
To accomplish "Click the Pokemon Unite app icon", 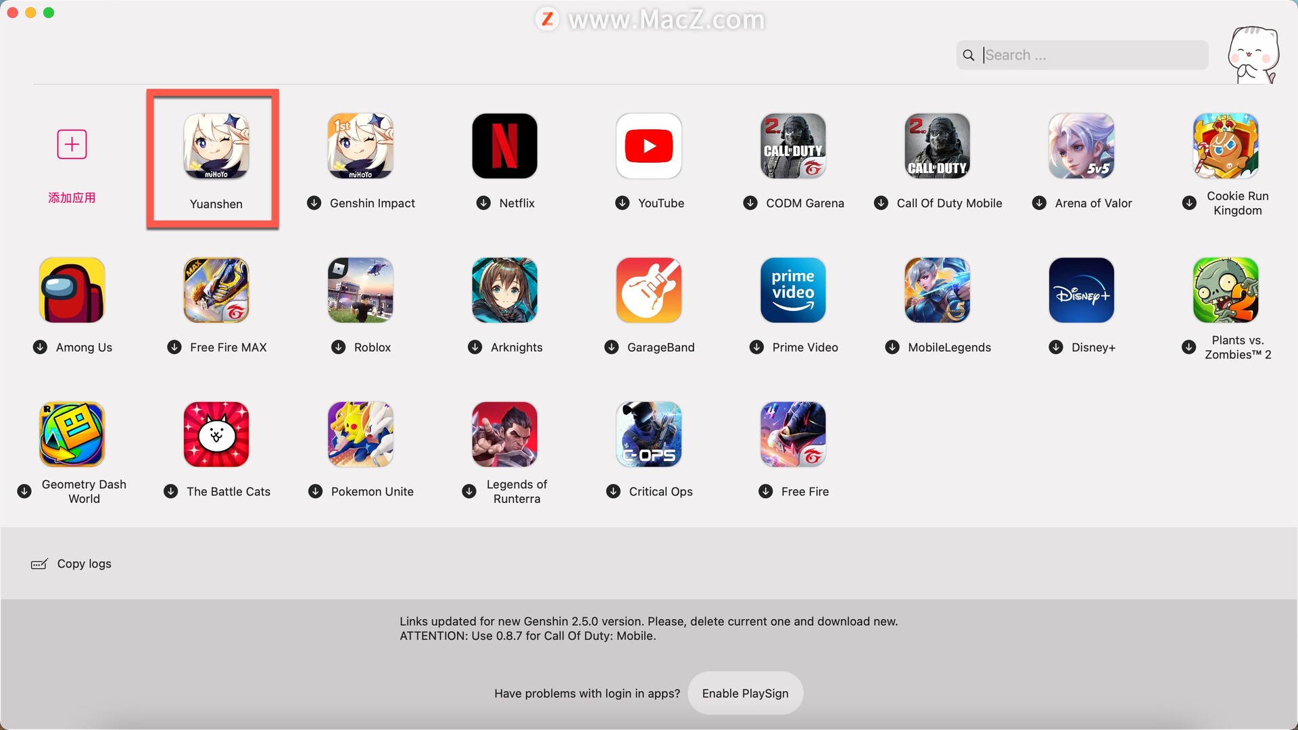I will click(x=360, y=435).
